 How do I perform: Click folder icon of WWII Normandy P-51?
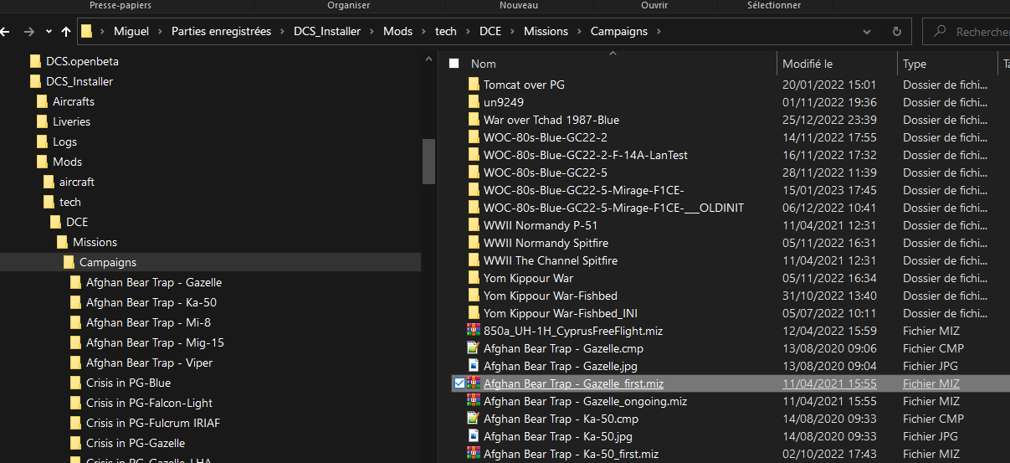[x=474, y=225]
